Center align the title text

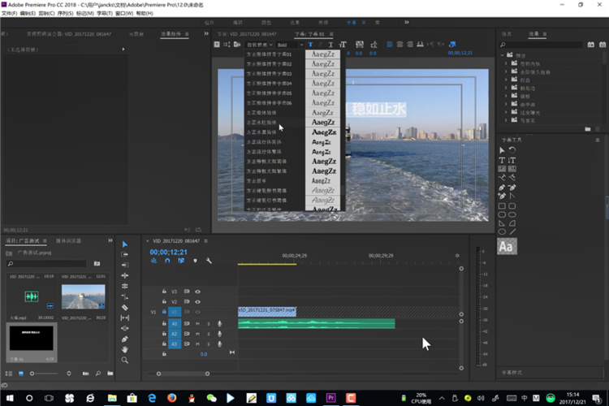[400, 45]
